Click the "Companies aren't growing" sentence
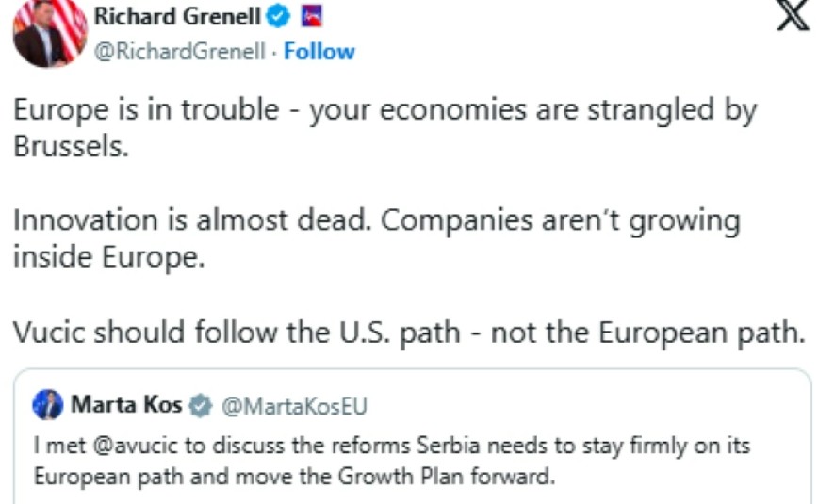The height and width of the screenshot is (504, 818). (x=564, y=221)
